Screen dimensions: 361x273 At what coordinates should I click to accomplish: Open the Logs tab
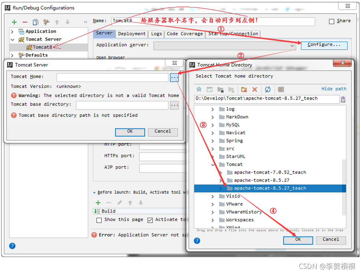tap(156, 34)
